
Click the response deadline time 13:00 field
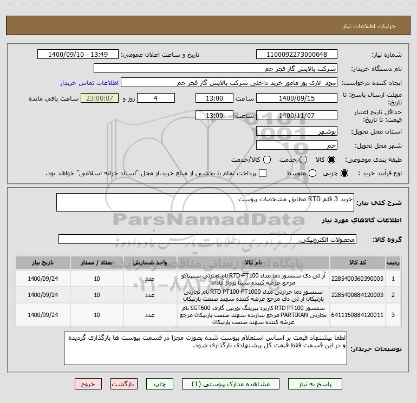click(x=214, y=98)
